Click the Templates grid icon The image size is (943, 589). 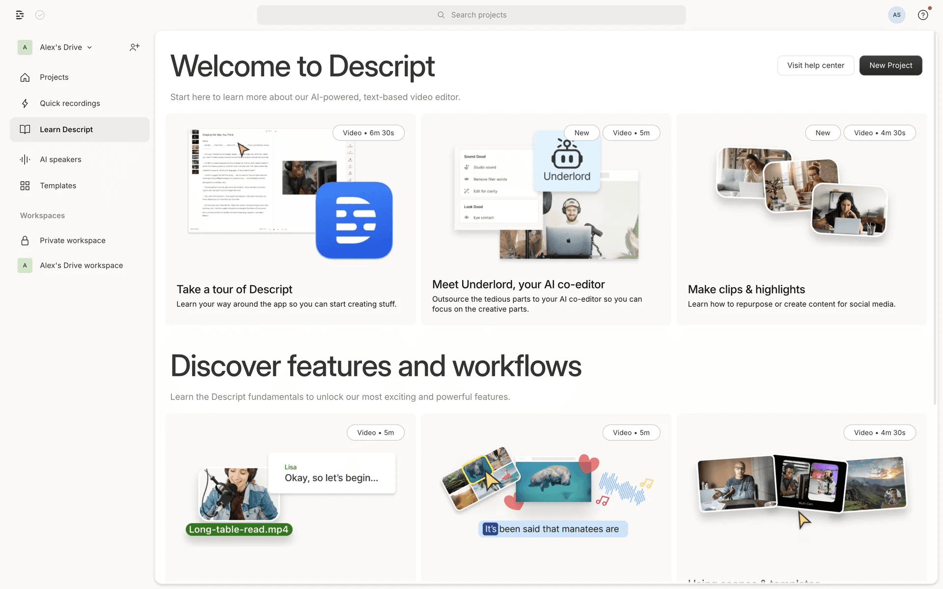click(x=25, y=186)
